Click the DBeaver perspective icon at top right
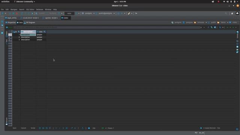The height and width of the screenshot is (135, 240). pos(237,13)
